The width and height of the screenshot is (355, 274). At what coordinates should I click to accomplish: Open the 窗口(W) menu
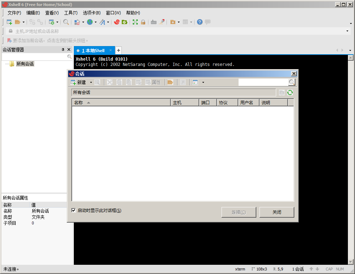pyautogui.click(x=114, y=13)
